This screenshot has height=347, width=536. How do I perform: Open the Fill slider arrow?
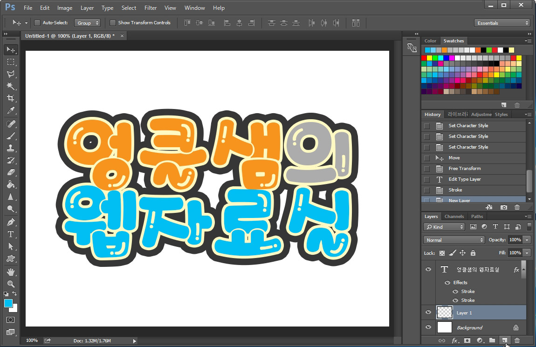[527, 253]
